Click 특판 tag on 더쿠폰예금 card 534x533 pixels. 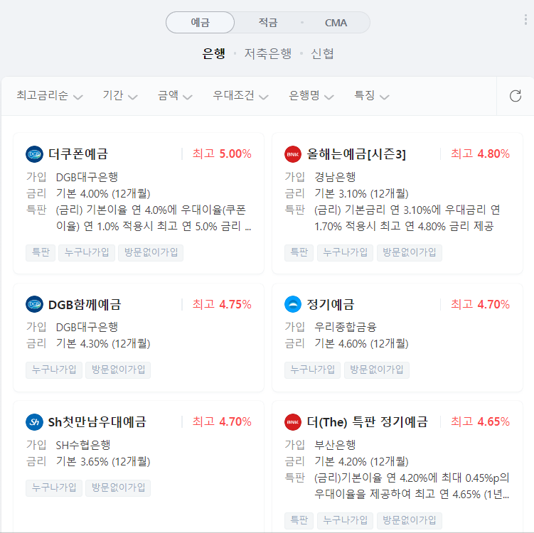point(41,252)
